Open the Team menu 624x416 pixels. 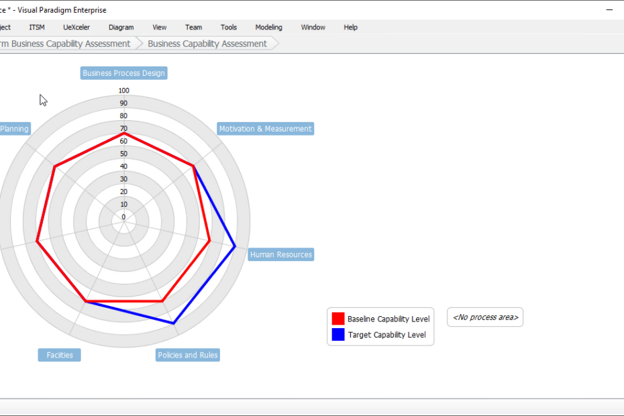(x=193, y=28)
